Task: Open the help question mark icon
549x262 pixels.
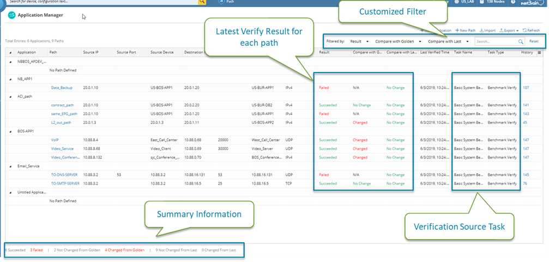Action: (513, 2)
